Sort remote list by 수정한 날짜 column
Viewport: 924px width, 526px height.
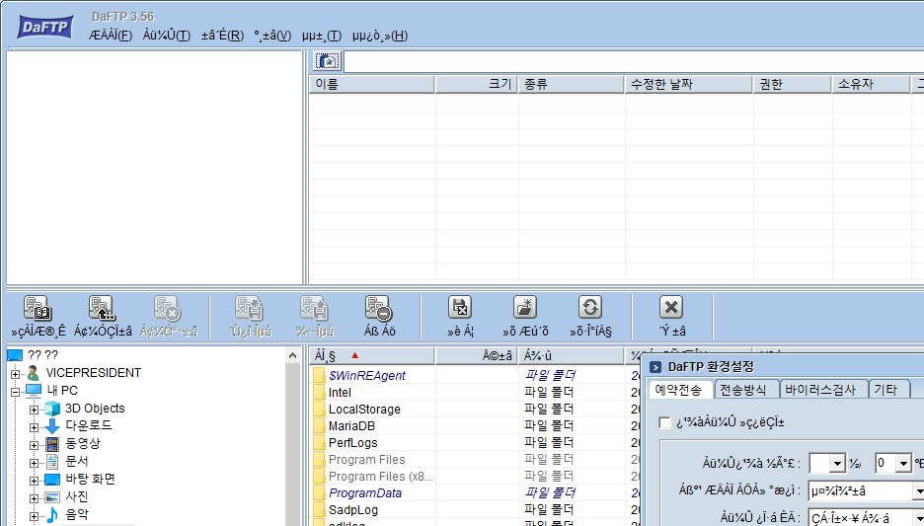[x=689, y=84]
